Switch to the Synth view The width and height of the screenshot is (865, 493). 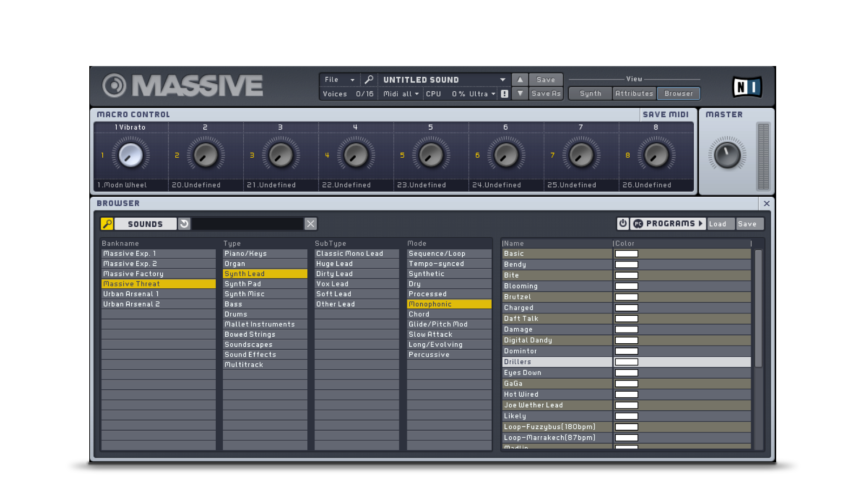[590, 93]
